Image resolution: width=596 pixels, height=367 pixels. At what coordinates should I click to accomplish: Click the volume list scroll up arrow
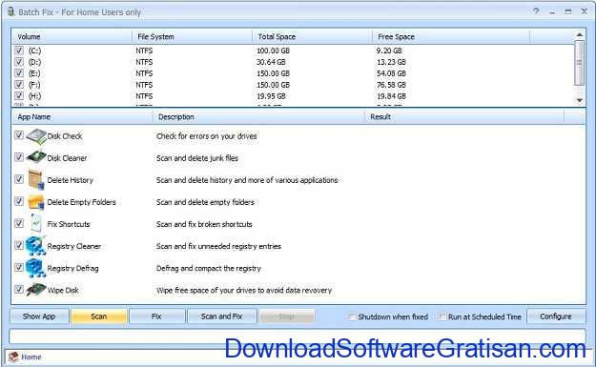[579, 35]
